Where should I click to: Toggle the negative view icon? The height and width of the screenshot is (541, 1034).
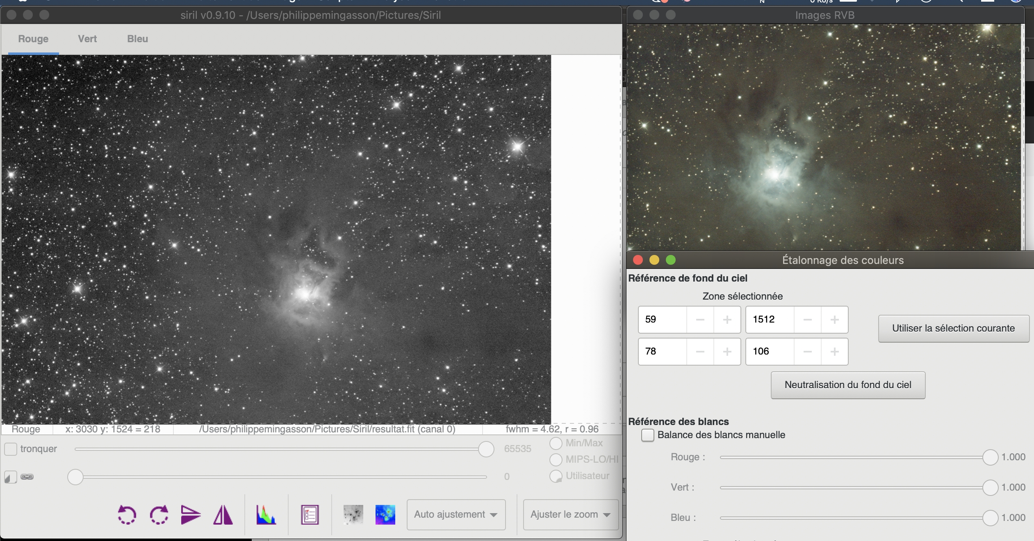(x=353, y=515)
